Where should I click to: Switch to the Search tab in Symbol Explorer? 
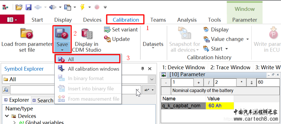tap(43, 100)
